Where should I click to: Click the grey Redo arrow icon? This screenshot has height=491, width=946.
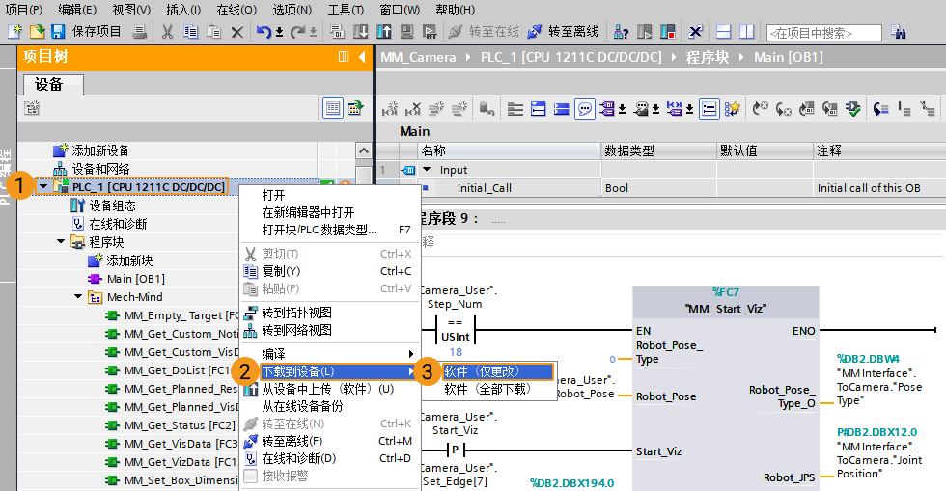pos(297,32)
